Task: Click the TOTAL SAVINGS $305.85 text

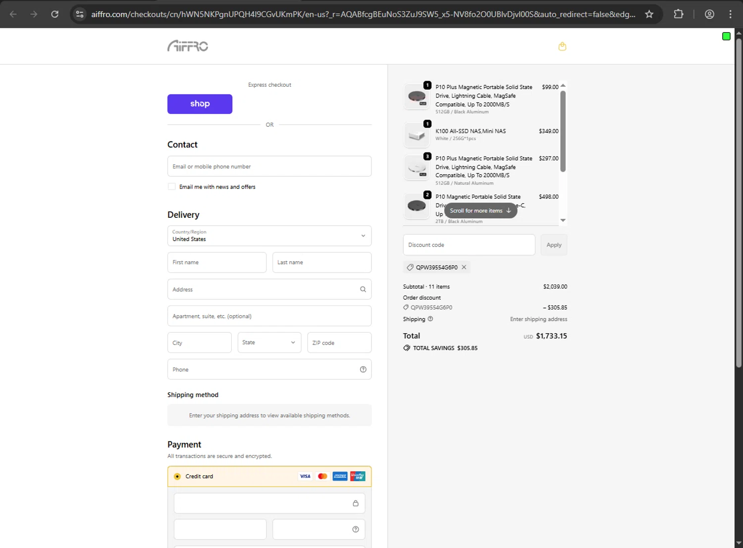Action: [445, 348]
